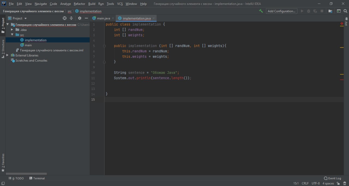Close the implementation.java tab
Image resolution: width=349 pixels, height=186 pixels.
[154, 18]
